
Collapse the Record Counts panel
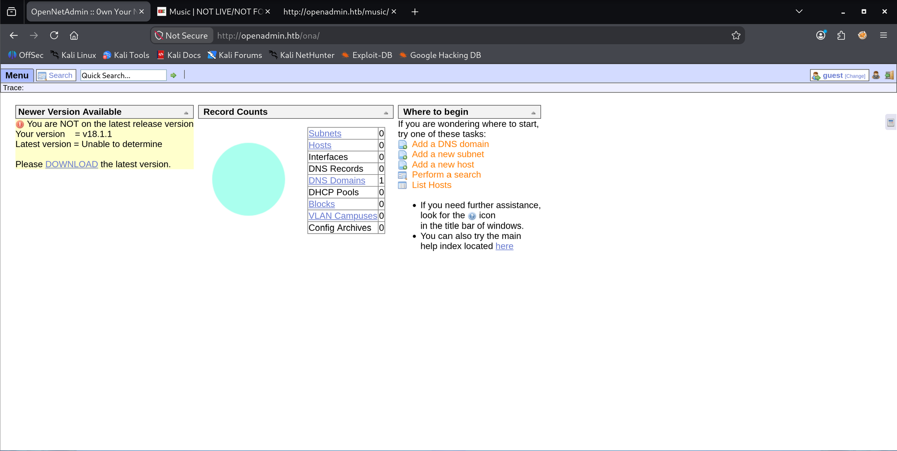pos(386,113)
